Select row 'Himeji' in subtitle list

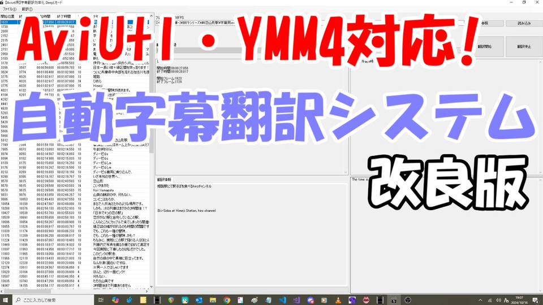75,86
